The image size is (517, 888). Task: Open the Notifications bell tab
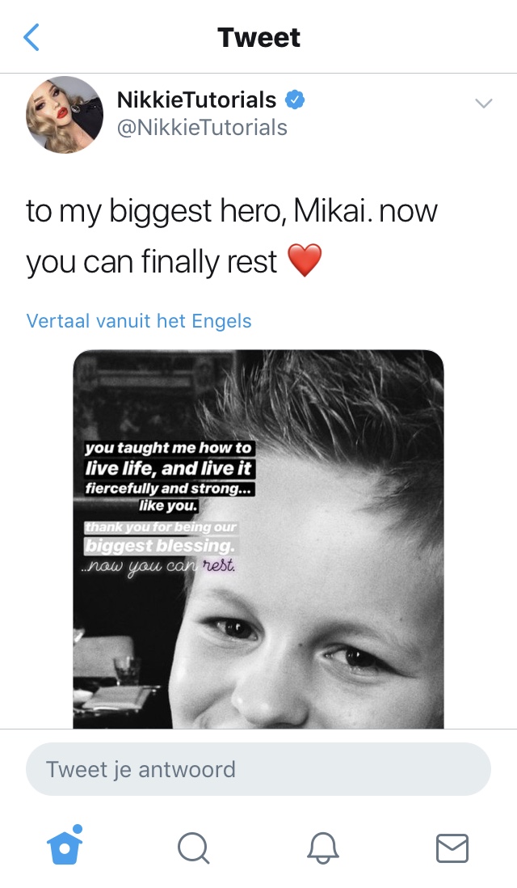[x=323, y=848]
